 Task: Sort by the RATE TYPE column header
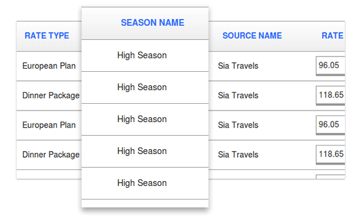pos(47,36)
